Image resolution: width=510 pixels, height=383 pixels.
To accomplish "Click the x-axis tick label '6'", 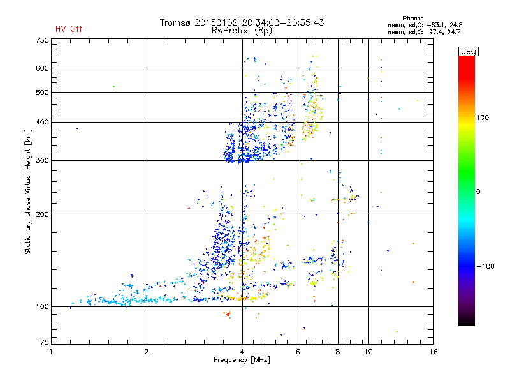I will pyautogui.click(x=298, y=352).
